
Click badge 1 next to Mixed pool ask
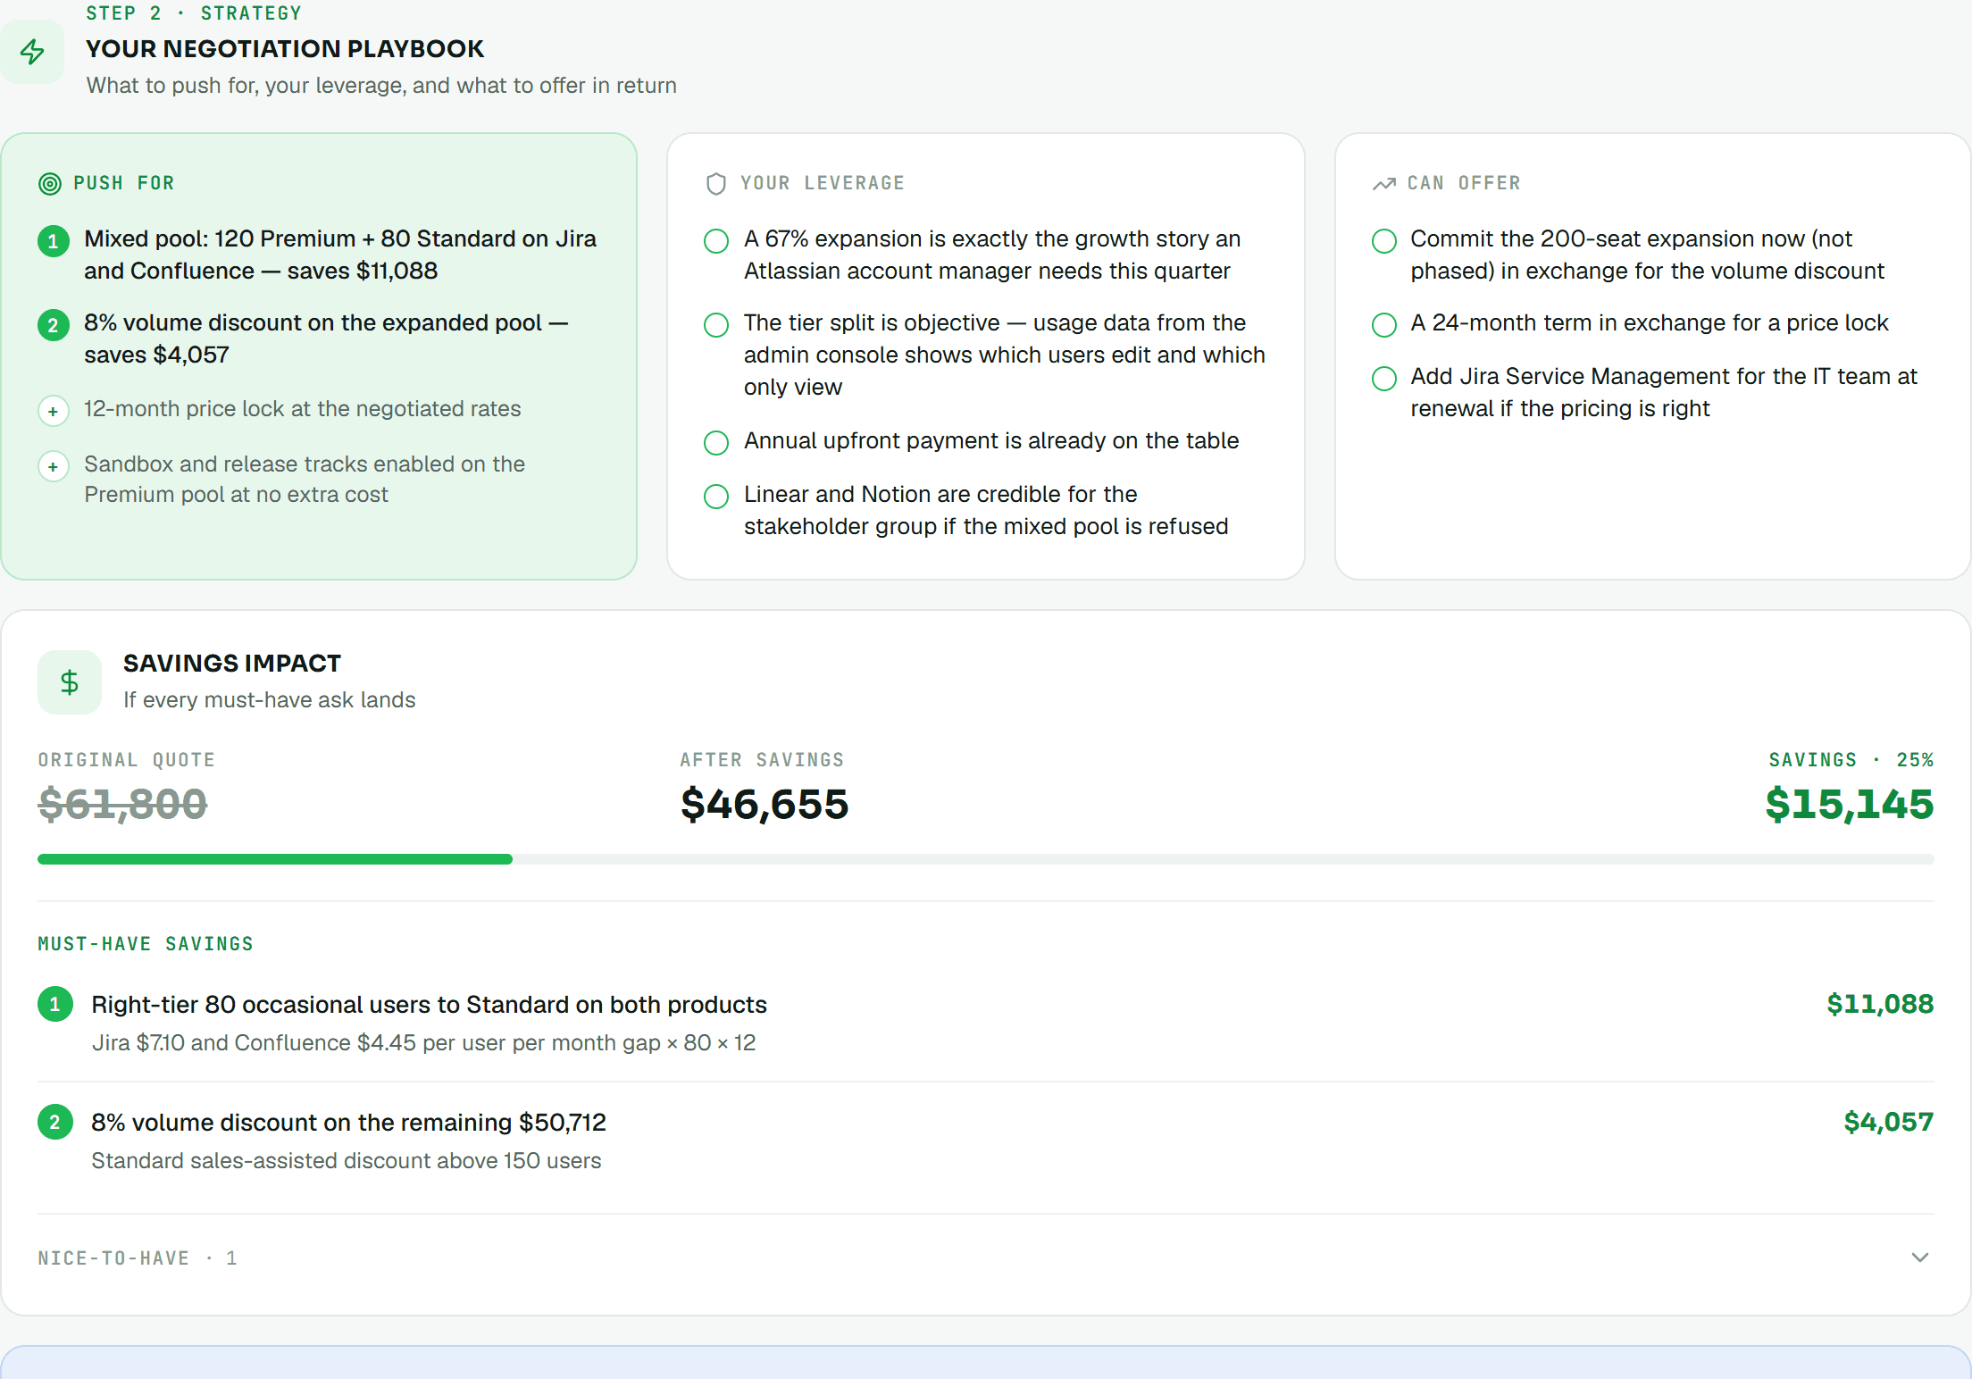tap(54, 241)
